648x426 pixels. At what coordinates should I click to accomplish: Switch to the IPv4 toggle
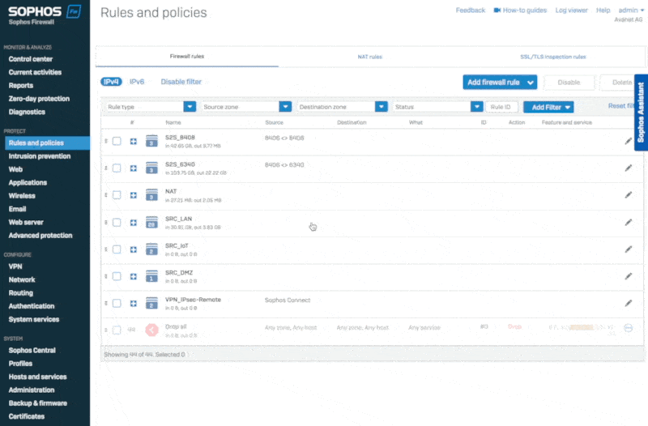coord(111,82)
